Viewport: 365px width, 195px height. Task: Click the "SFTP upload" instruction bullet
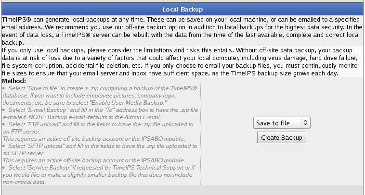[x=100, y=149]
